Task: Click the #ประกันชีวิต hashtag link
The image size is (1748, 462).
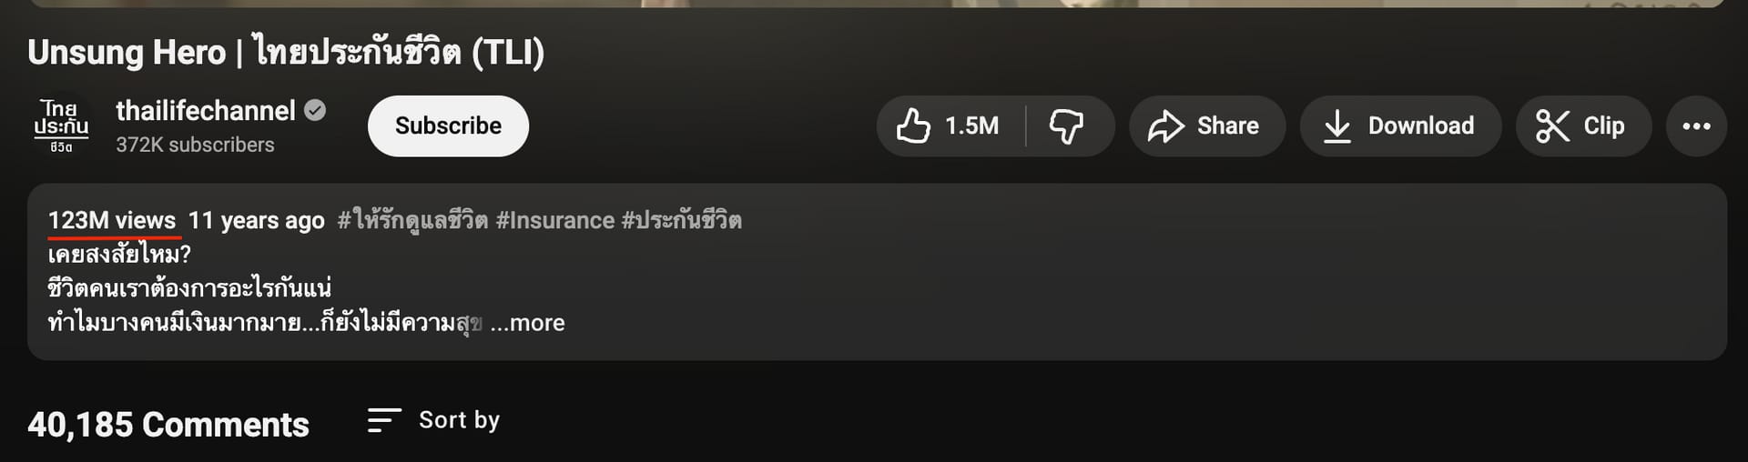Action: pos(681,220)
